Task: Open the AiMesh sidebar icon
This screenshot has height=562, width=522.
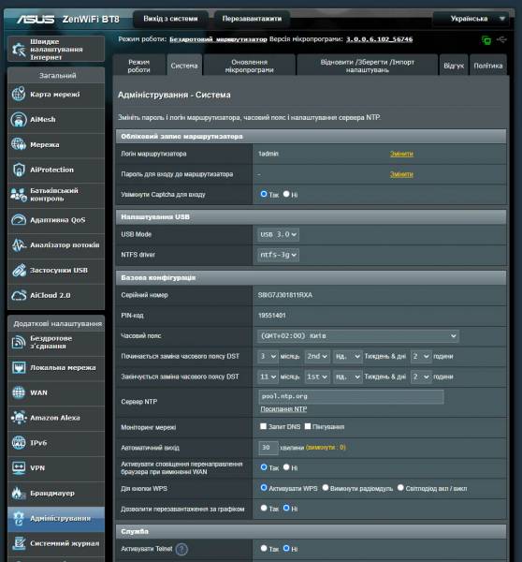Action: pyautogui.click(x=19, y=119)
